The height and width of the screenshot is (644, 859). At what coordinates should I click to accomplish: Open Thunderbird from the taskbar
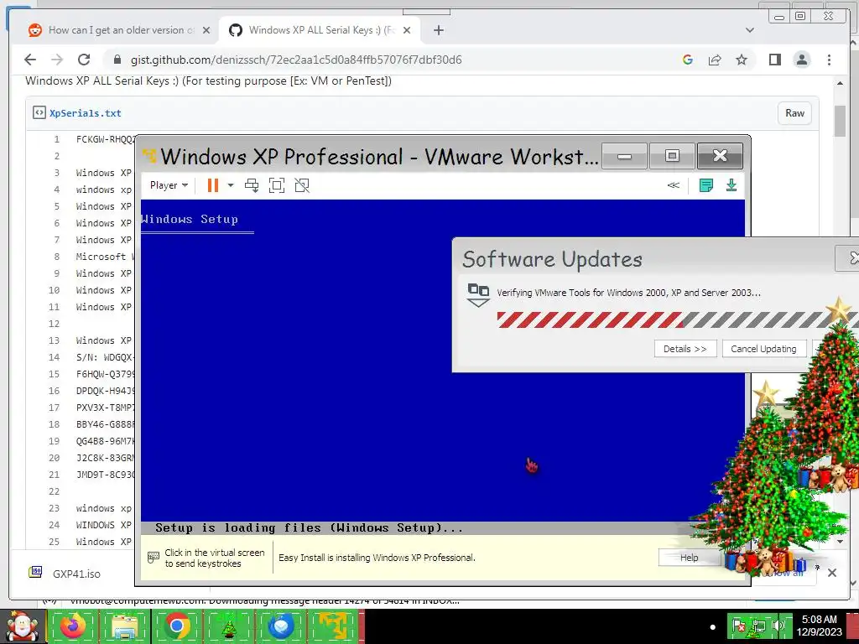[281, 626]
